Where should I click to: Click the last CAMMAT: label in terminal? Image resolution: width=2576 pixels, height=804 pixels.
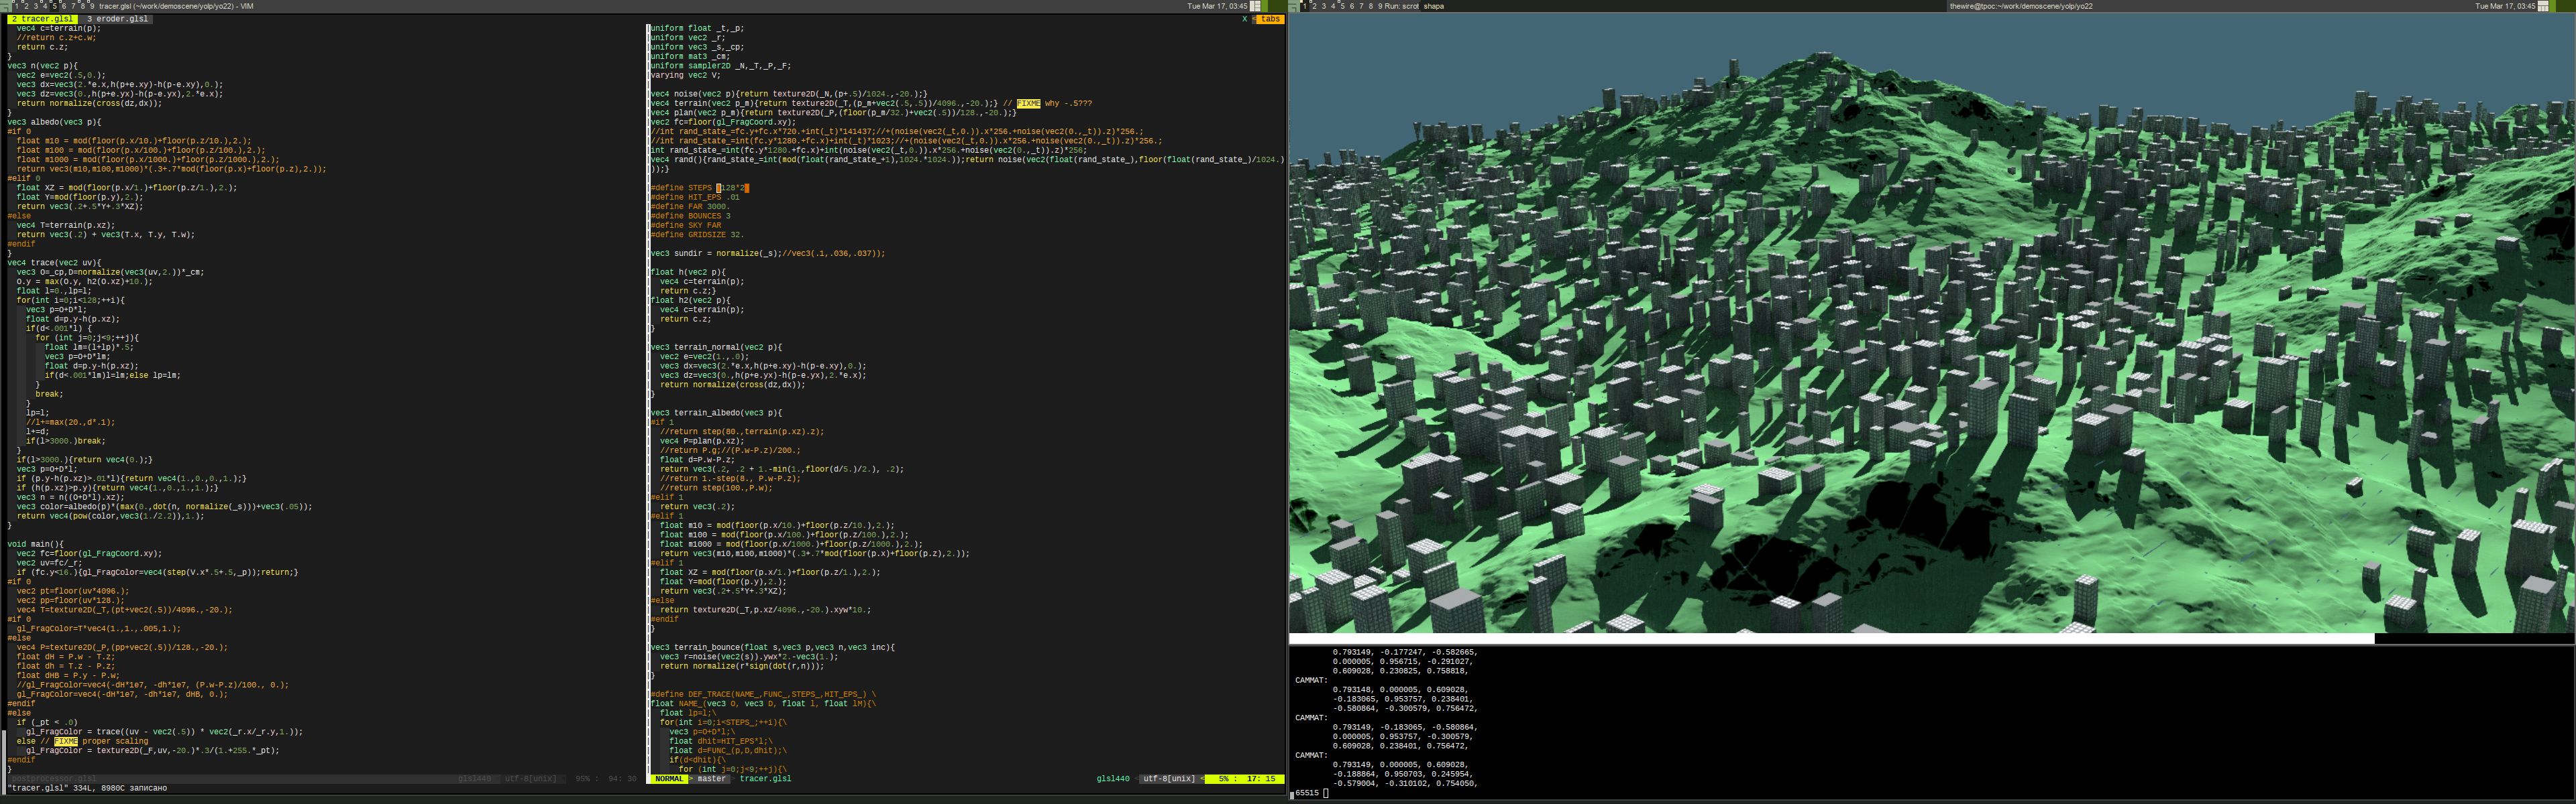[x=1310, y=755]
